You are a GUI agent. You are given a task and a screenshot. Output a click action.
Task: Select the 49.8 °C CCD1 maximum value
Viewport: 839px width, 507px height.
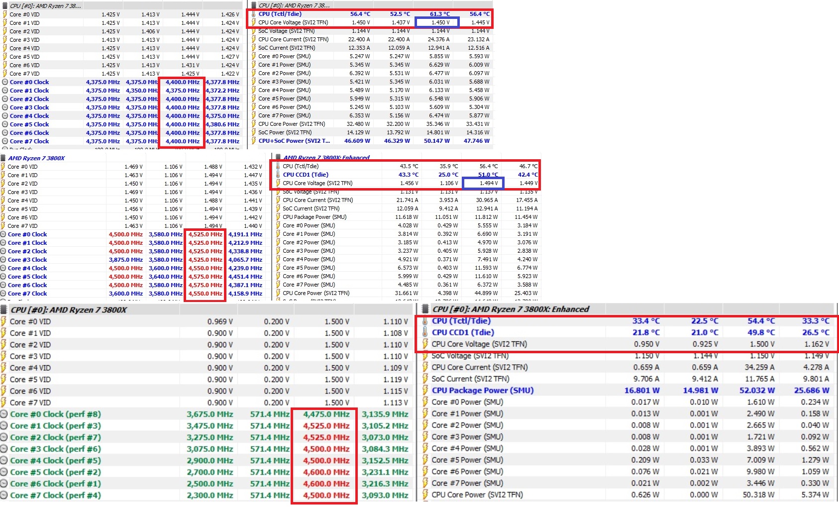[x=761, y=332]
